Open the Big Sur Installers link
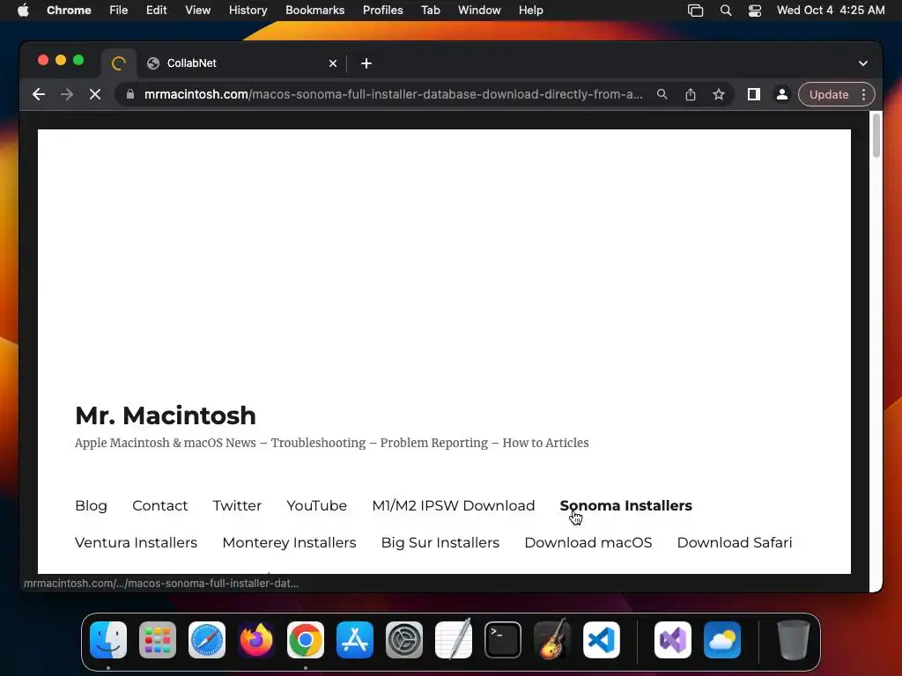The image size is (902, 676). (x=440, y=542)
